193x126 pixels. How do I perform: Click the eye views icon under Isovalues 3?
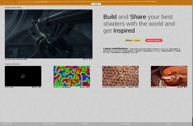coord(81,87)
